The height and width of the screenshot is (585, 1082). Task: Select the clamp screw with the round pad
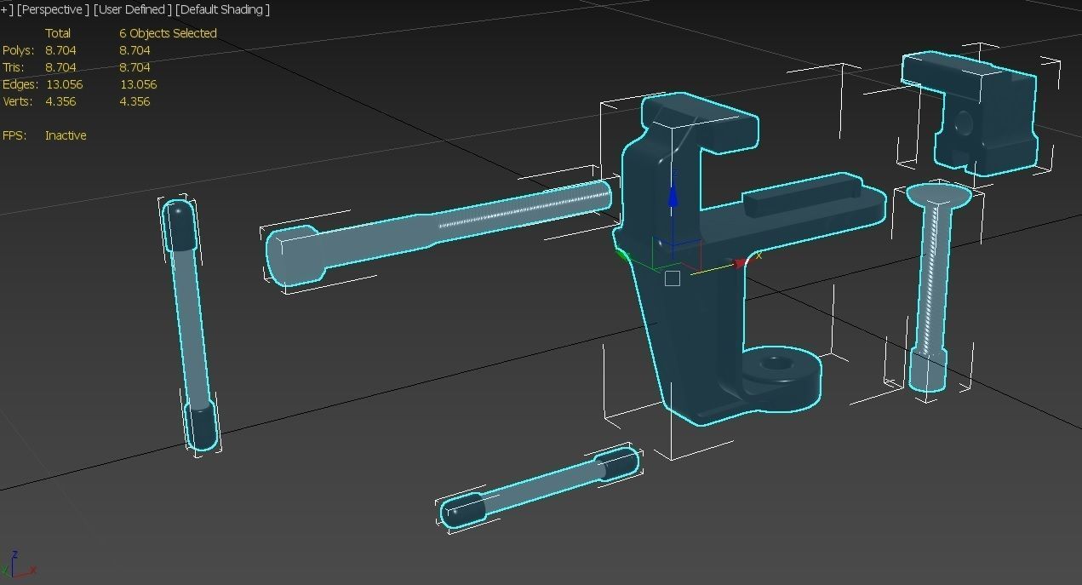(932, 290)
